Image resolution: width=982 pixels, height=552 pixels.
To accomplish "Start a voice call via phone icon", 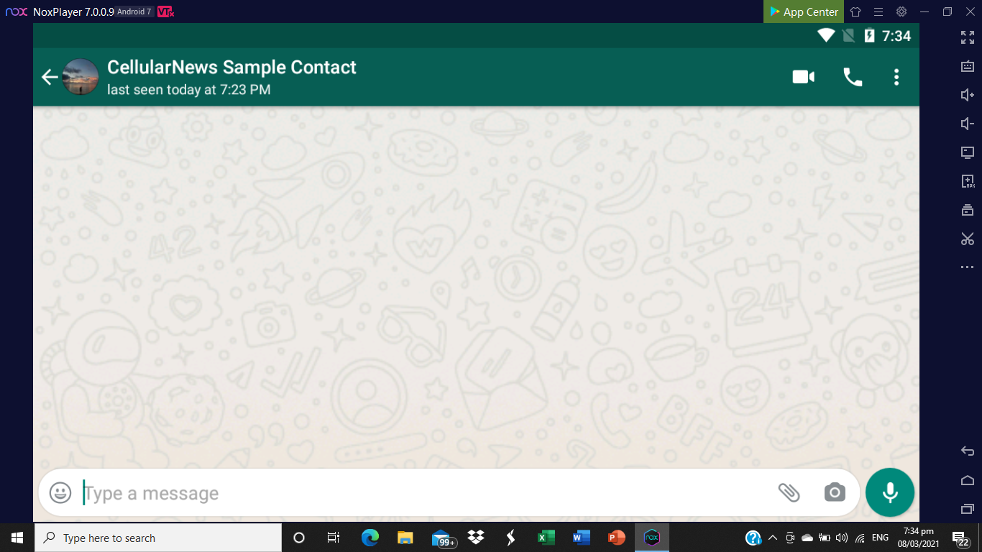I will [x=853, y=77].
